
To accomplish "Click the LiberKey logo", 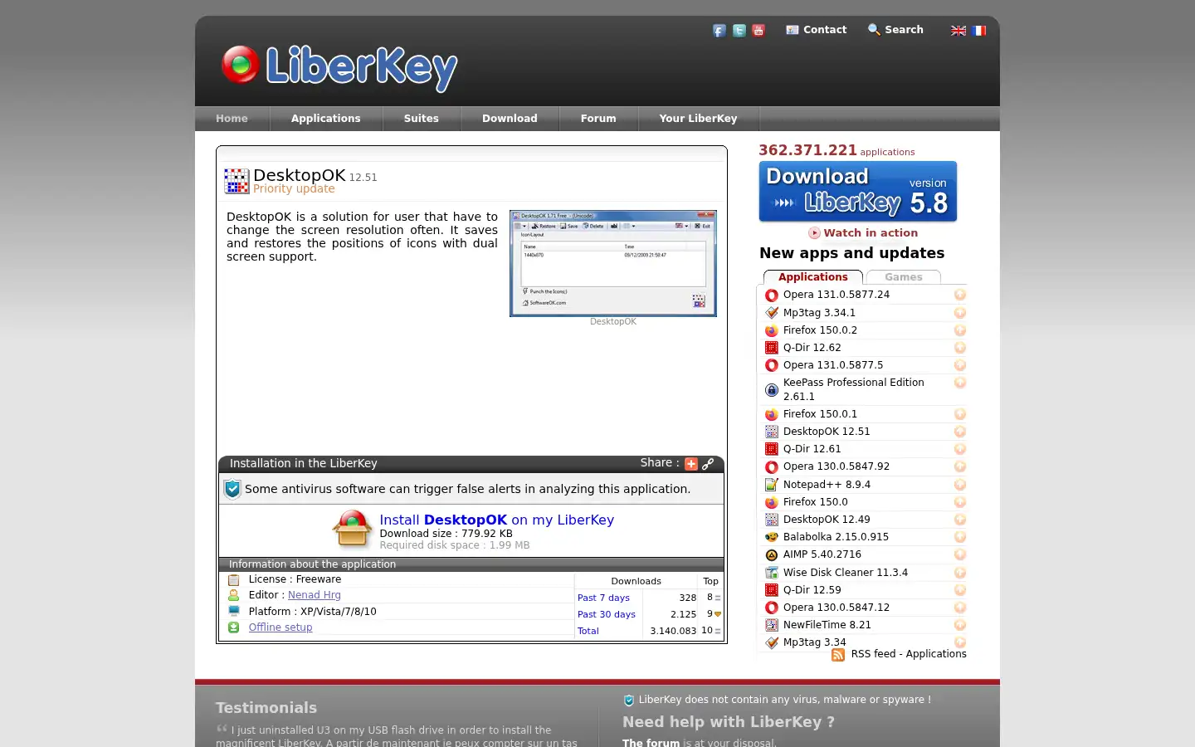I will [x=339, y=67].
